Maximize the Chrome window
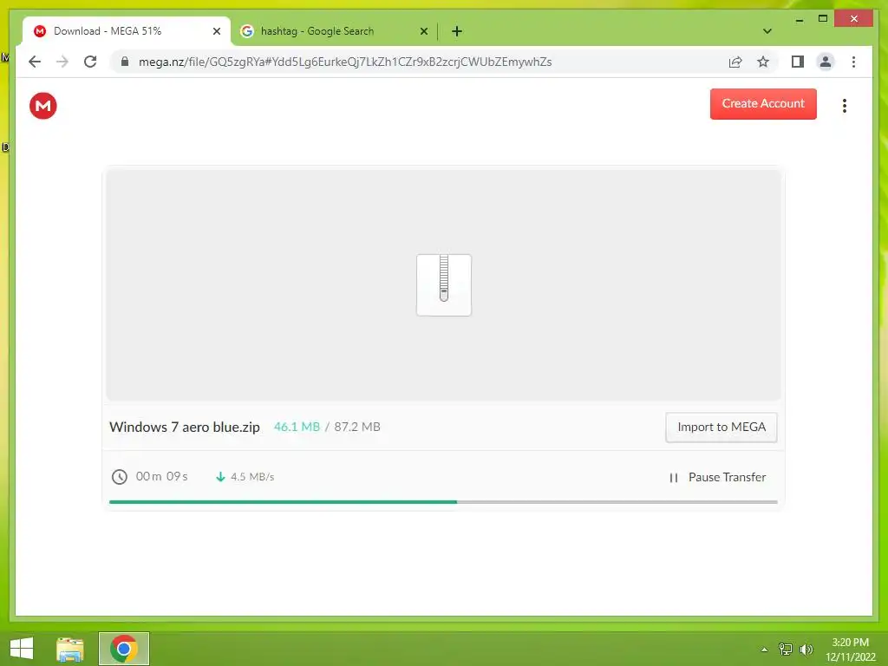Viewport: 888px width, 666px height. click(x=823, y=19)
